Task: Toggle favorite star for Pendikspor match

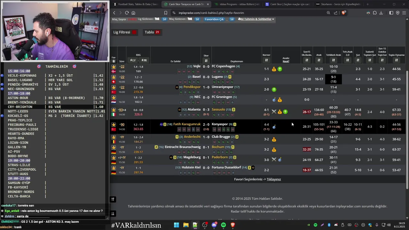Action: point(113,87)
